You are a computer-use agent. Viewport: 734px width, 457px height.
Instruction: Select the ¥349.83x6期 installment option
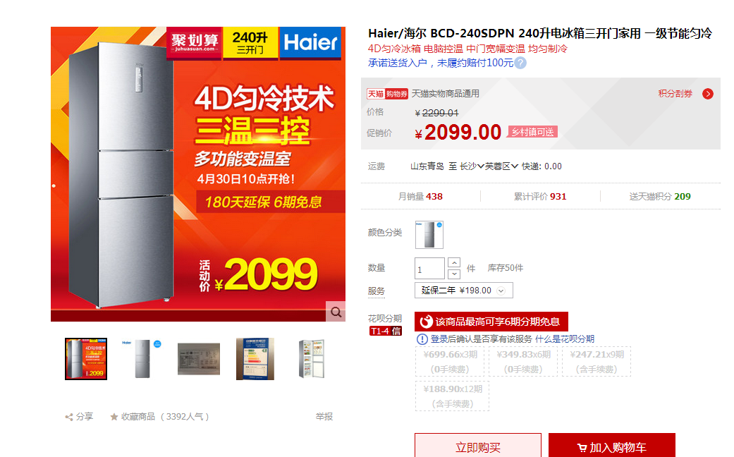(523, 362)
